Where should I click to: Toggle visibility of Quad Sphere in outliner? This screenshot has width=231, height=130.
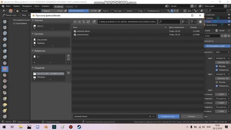point(229,25)
